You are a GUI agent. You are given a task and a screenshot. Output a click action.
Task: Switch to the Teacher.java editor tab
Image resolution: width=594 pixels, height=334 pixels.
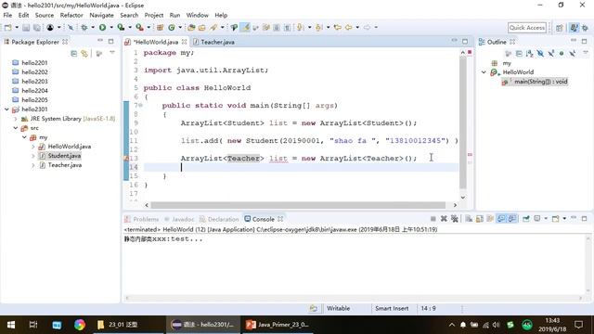coord(217,42)
